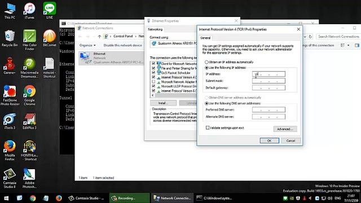The width and height of the screenshot is (361, 203).
Task: Click Install in Ethernet Properties
Action: point(163,103)
